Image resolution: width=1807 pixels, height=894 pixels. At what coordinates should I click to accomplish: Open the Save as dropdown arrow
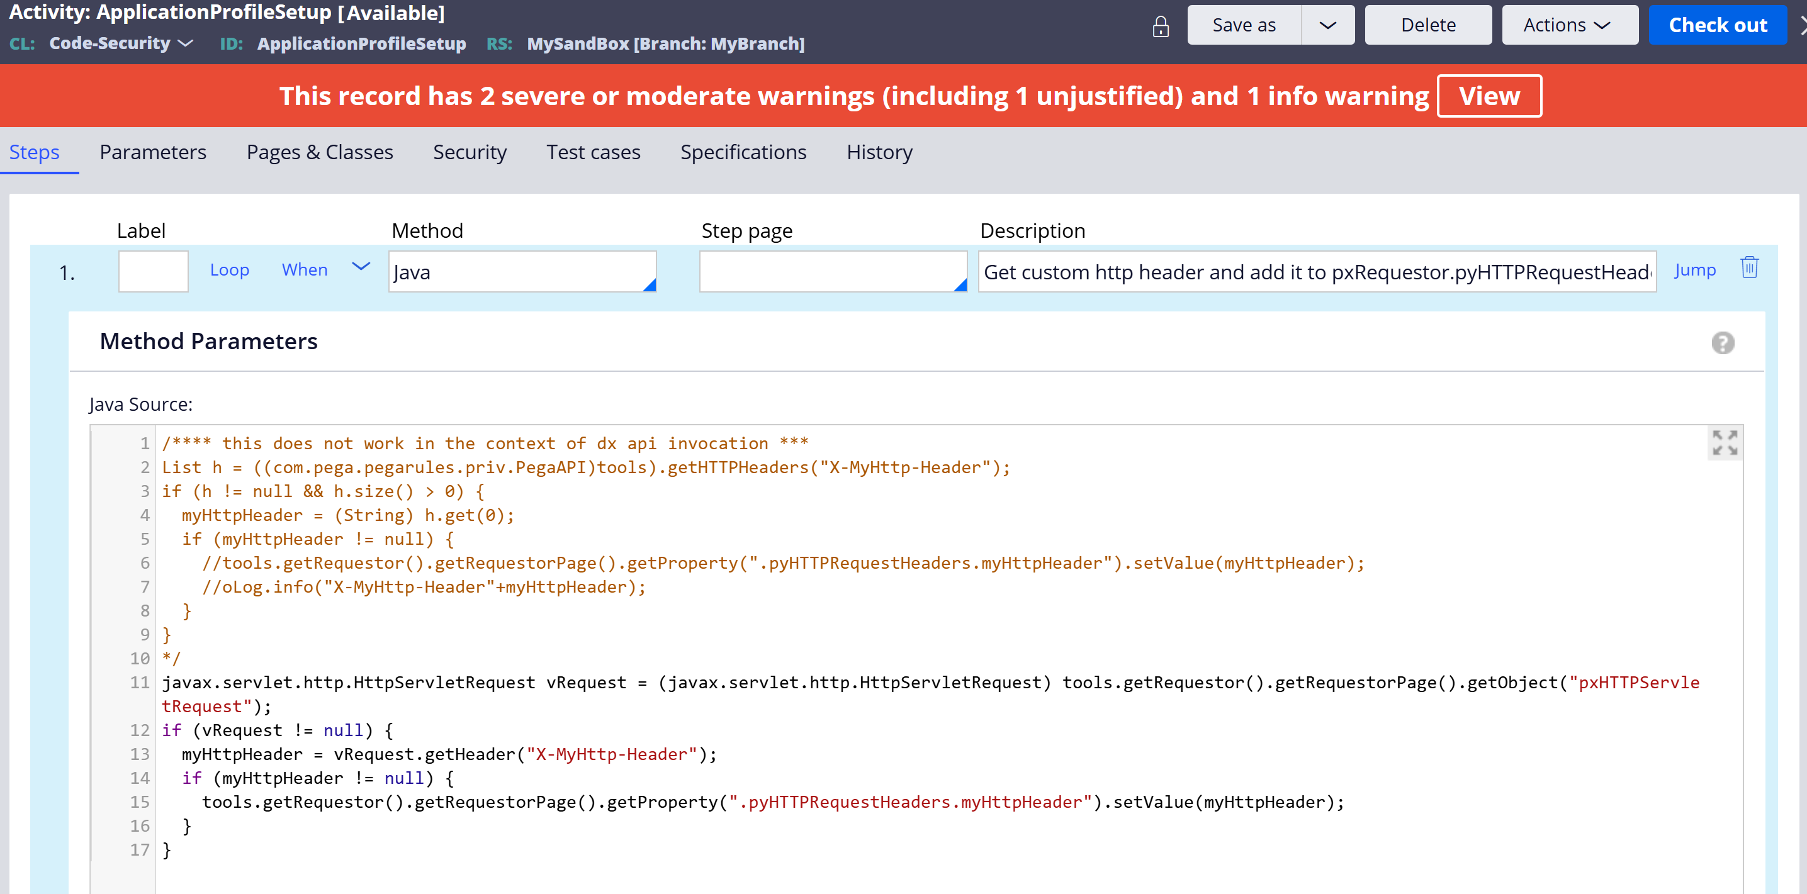click(1328, 25)
